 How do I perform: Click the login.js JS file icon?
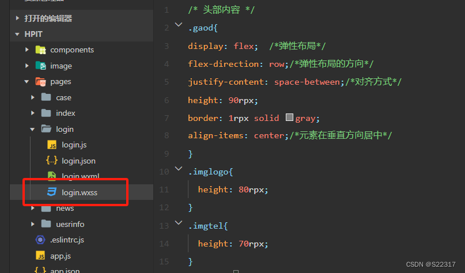(52, 145)
